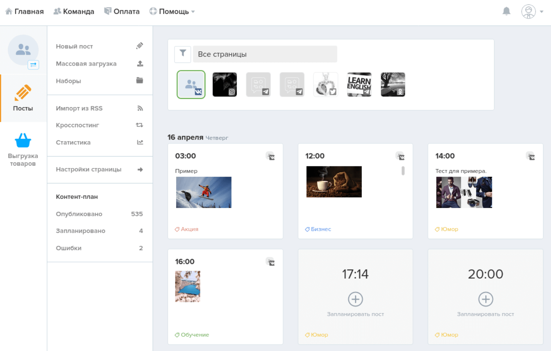Click the pencil icon beside Новый пост

(x=139, y=46)
